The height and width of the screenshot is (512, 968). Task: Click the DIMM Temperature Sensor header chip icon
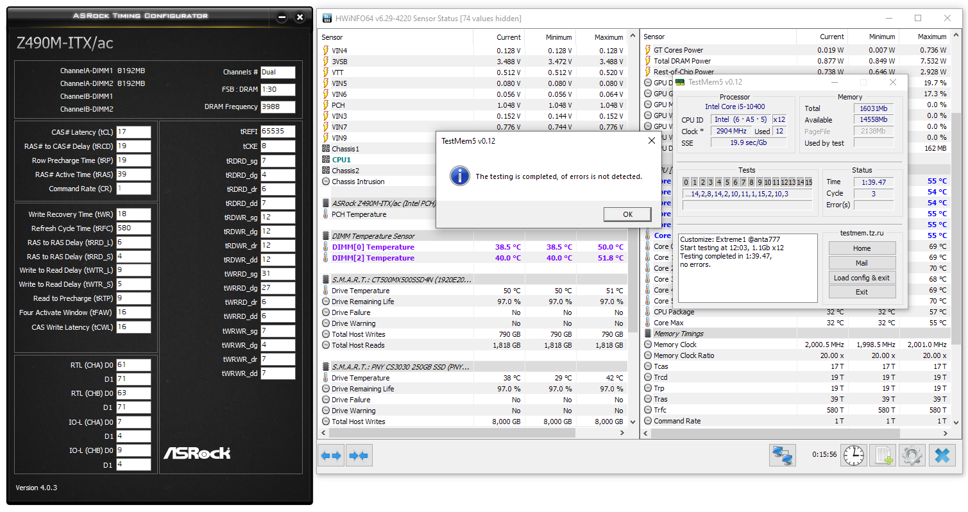pos(326,236)
